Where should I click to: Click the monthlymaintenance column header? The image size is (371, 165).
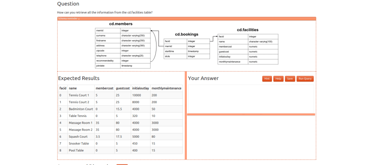(167, 88)
